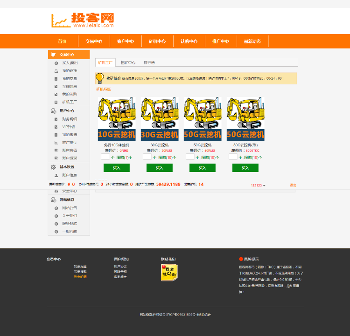Click the icon beside 账户充值
Screen dimensions: 350x336
click(x=56, y=151)
